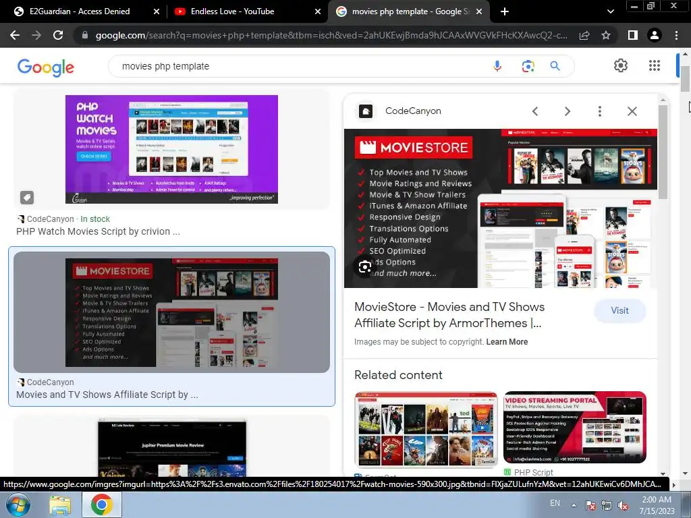Open the large MovieStore preview image
This screenshot has height=518, width=691.
click(x=501, y=208)
